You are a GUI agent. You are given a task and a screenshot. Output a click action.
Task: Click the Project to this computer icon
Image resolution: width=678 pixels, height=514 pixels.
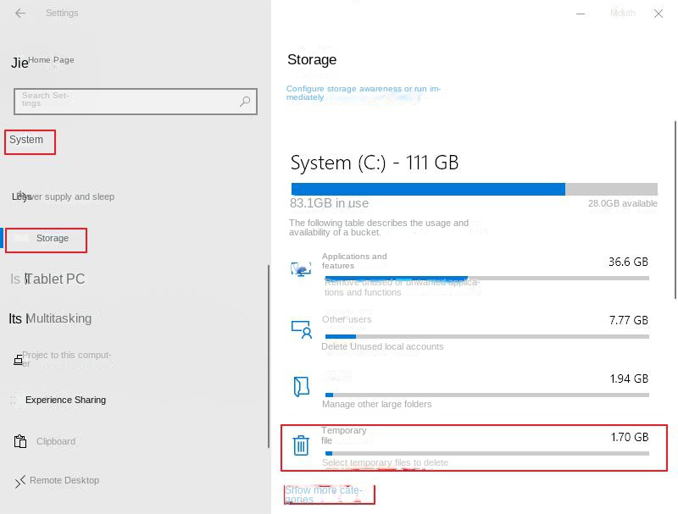pos(18,360)
